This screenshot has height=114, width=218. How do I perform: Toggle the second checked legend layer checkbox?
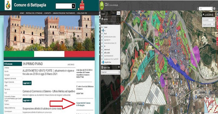[103, 30]
